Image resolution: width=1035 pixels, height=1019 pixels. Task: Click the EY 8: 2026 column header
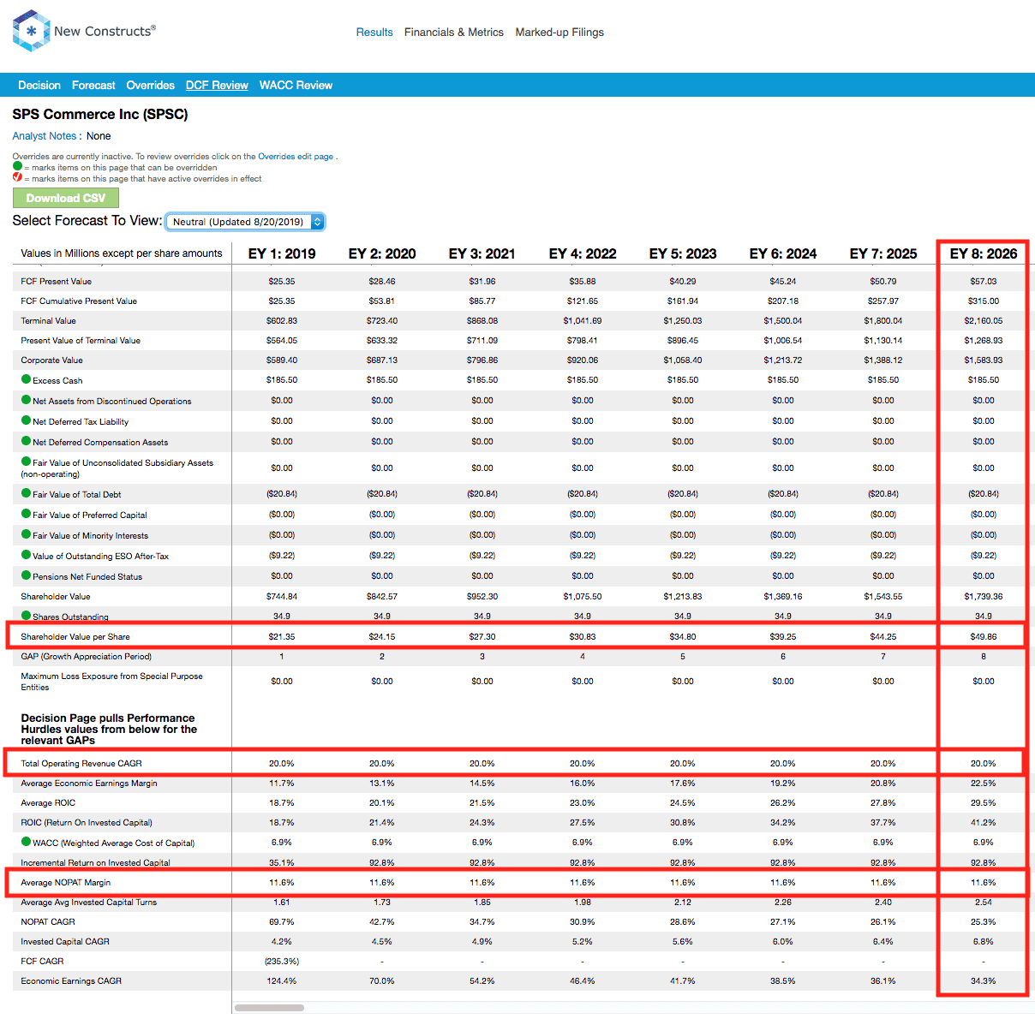[x=984, y=253]
